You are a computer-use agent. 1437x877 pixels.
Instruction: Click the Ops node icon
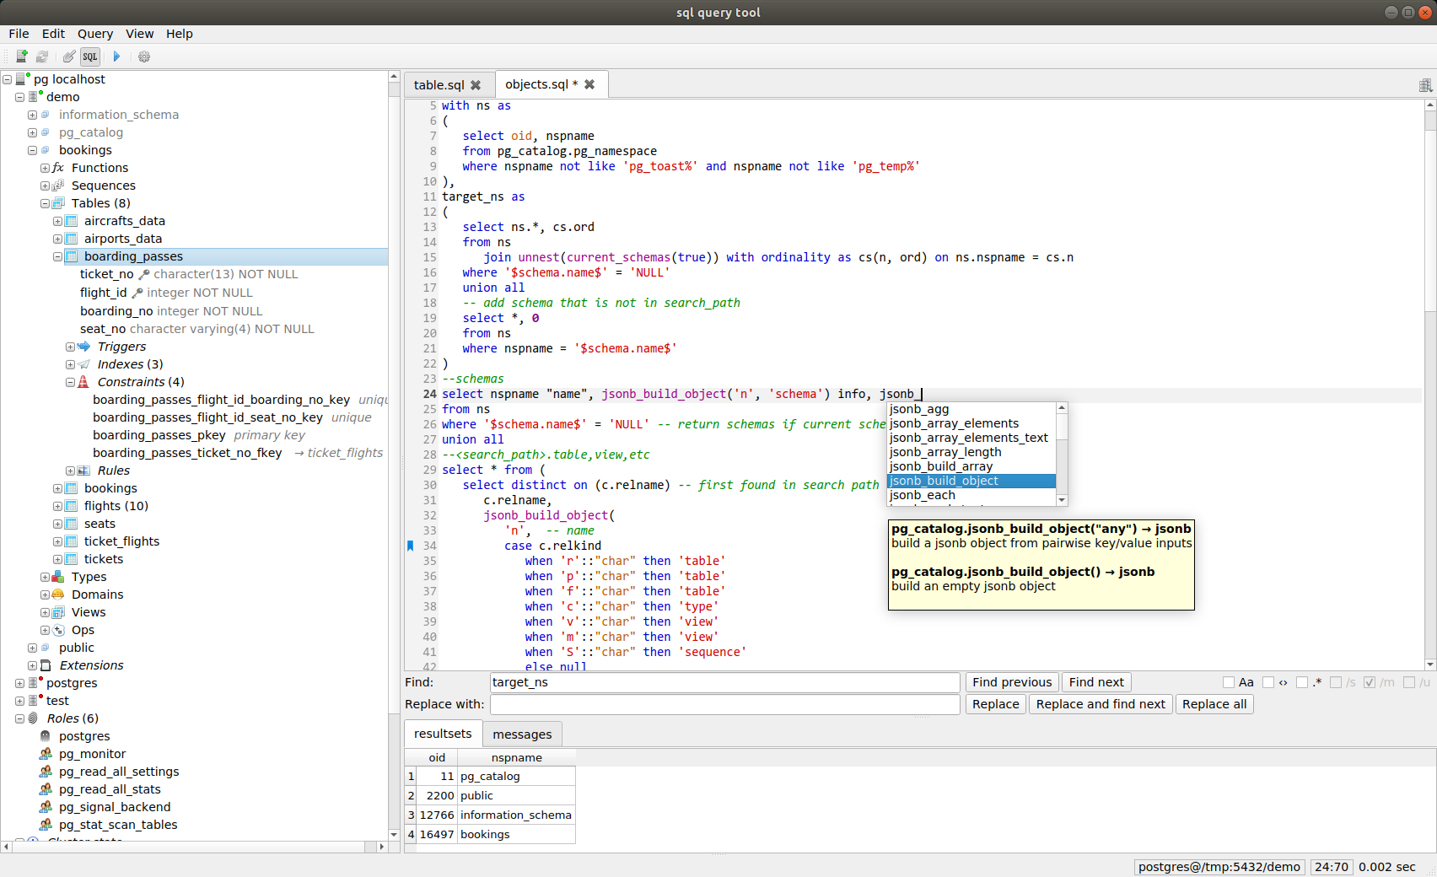click(x=58, y=630)
